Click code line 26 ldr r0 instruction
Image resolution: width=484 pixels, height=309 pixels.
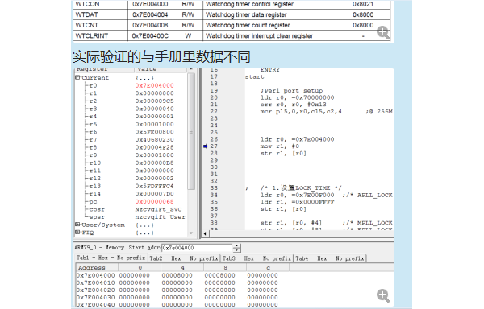(x=297, y=139)
